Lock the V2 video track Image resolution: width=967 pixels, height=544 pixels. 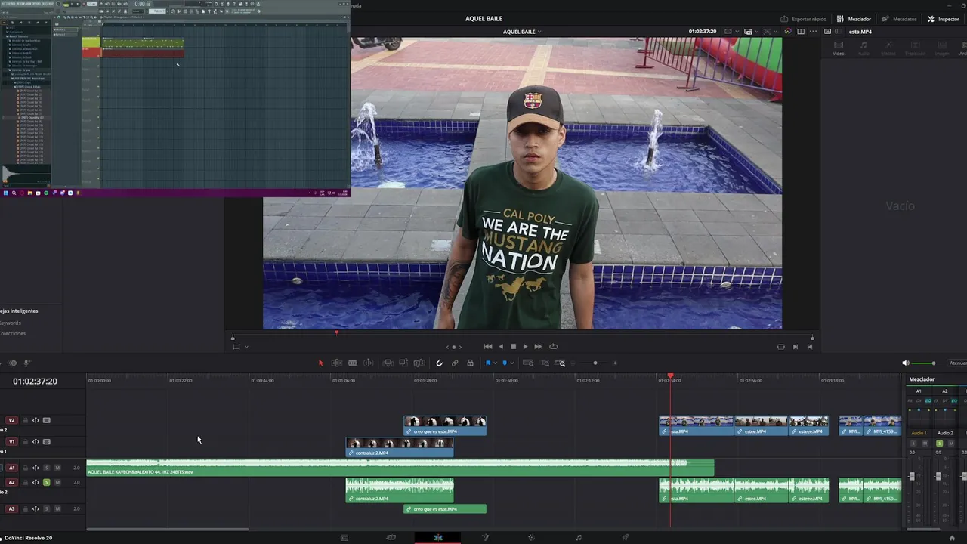coord(25,420)
